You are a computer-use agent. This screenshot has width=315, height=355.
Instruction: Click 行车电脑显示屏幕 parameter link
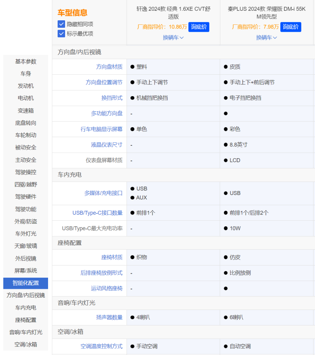pyautogui.click(x=102, y=129)
